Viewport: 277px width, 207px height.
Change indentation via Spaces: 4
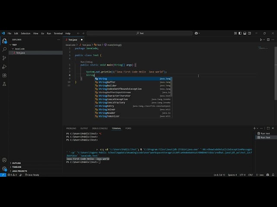click(x=232, y=175)
